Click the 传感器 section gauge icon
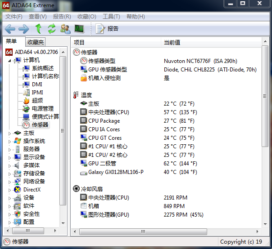 point(76,52)
